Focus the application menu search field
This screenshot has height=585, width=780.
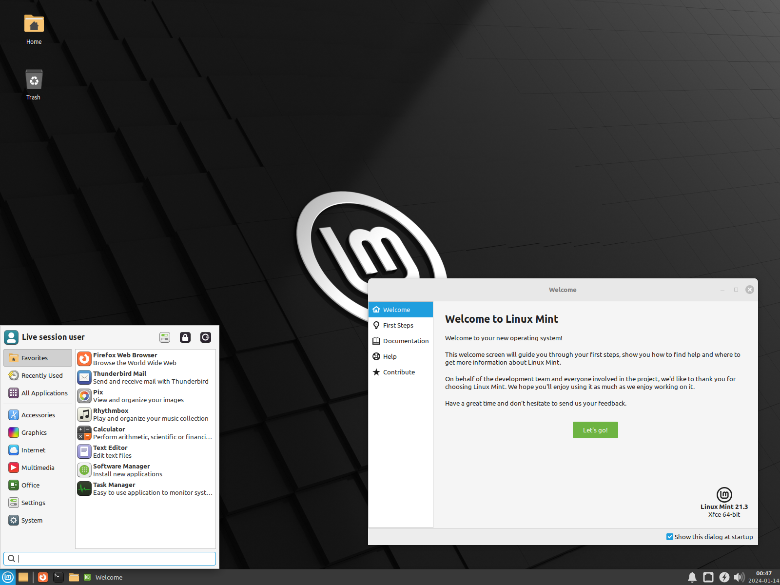pos(110,559)
